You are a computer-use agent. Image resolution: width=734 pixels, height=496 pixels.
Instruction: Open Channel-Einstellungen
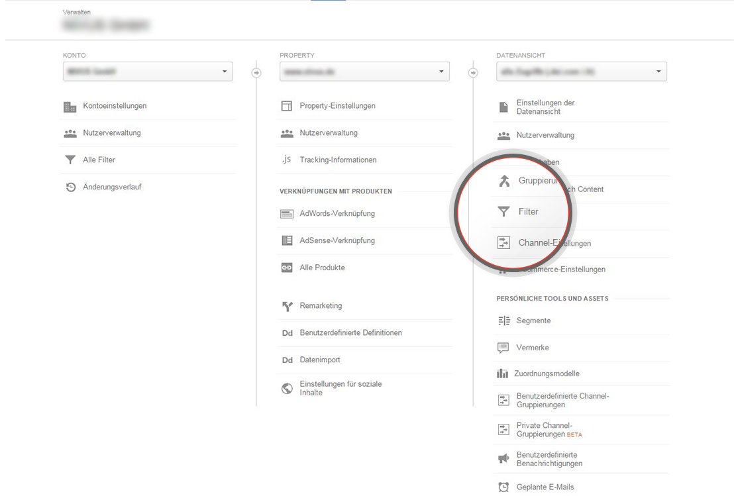554,243
